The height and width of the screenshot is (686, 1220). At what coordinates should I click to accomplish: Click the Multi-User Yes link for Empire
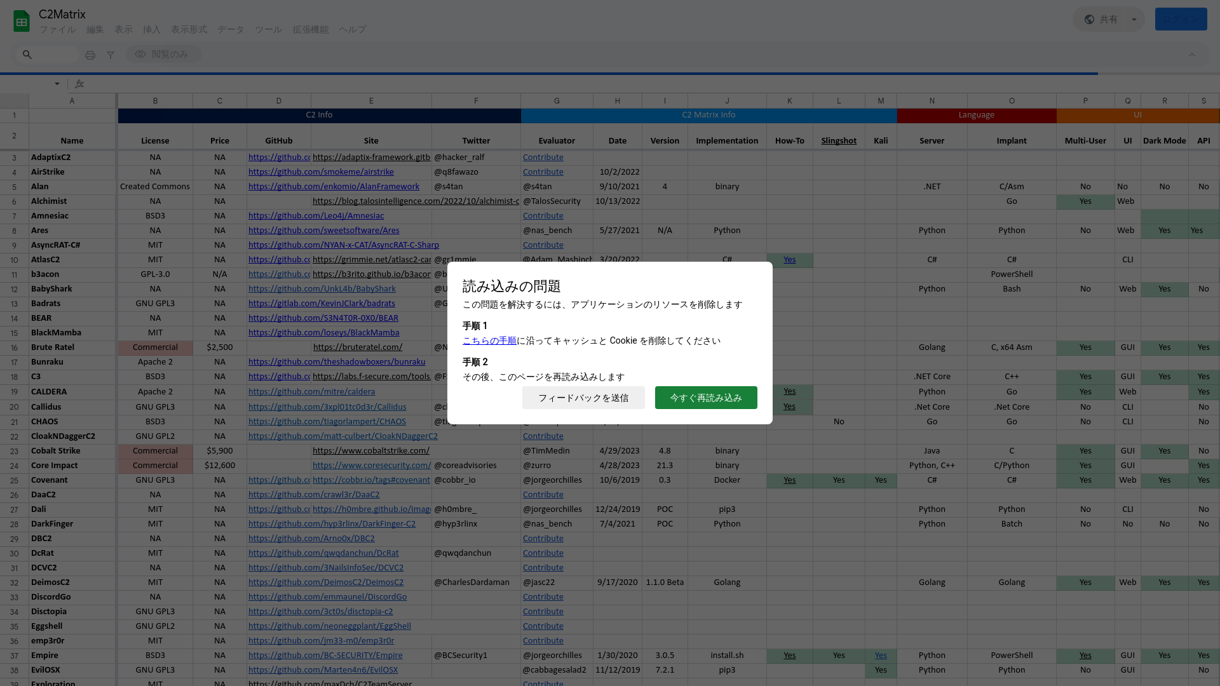[1085, 656]
